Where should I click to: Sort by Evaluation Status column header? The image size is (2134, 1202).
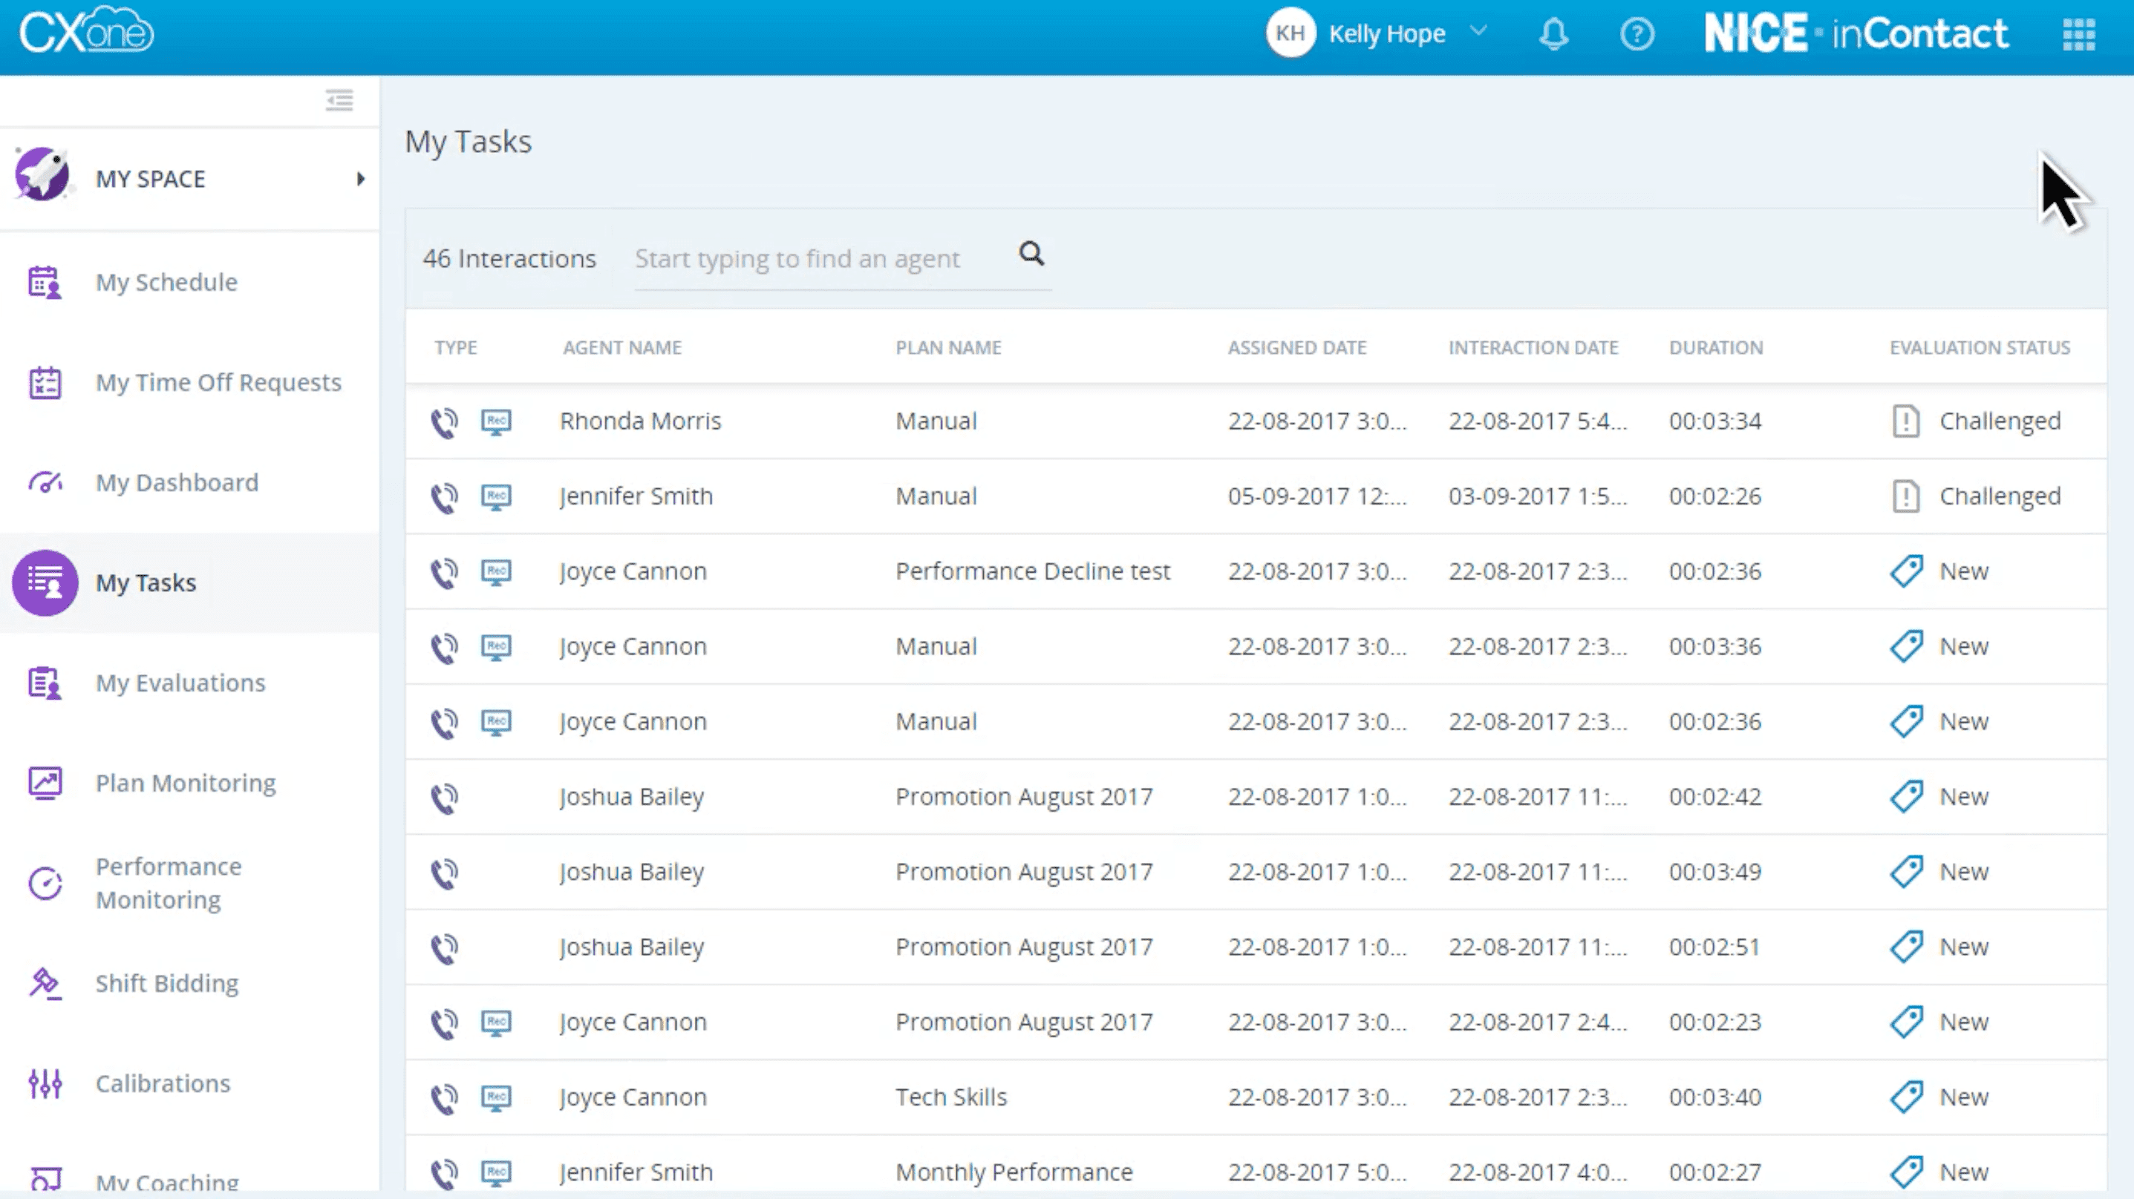1978,348
